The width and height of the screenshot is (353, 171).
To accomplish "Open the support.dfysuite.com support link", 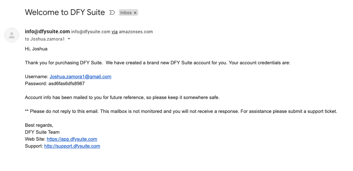I will [72, 146].
